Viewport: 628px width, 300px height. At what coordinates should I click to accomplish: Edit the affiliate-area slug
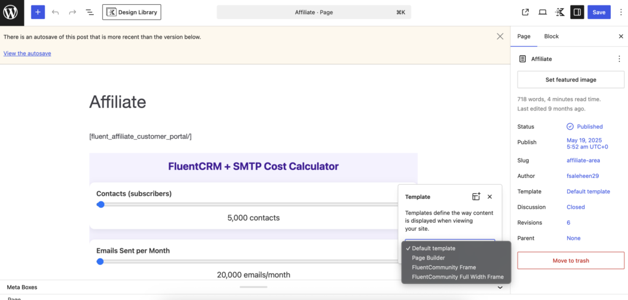[583, 160]
